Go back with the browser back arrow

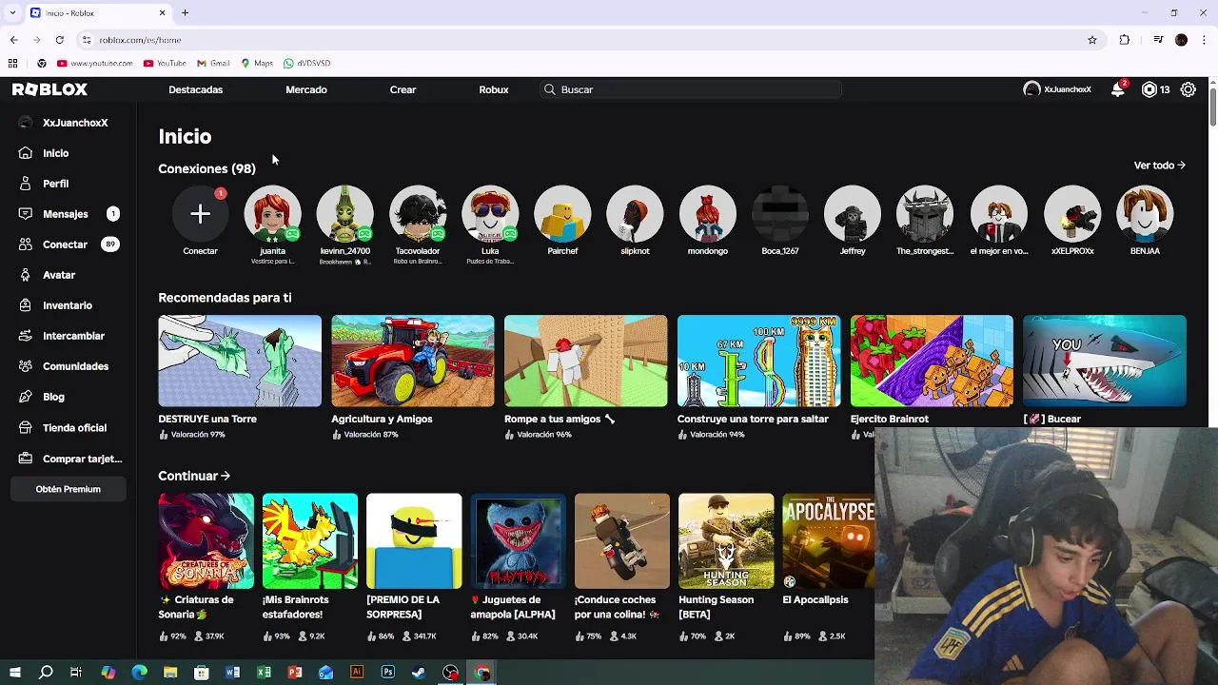pos(13,40)
